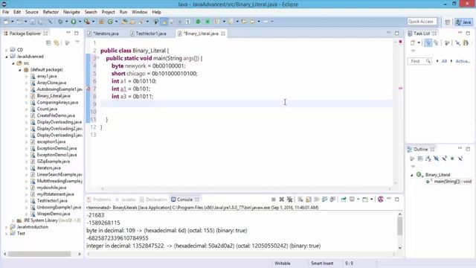Click the New Java Package icon

click(x=101, y=22)
